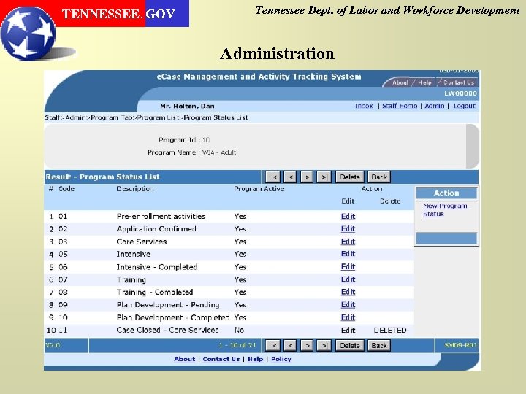Click Contact Us in the footer
Viewport: 526px width, 394px height.
point(221,359)
